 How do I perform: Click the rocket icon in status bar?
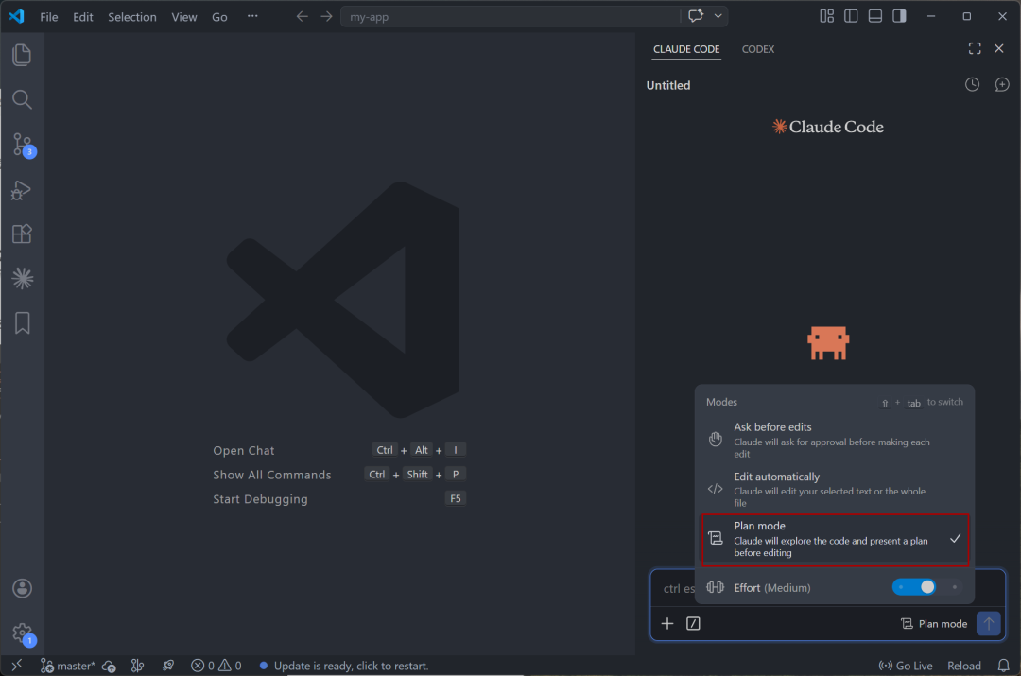pyautogui.click(x=168, y=666)
